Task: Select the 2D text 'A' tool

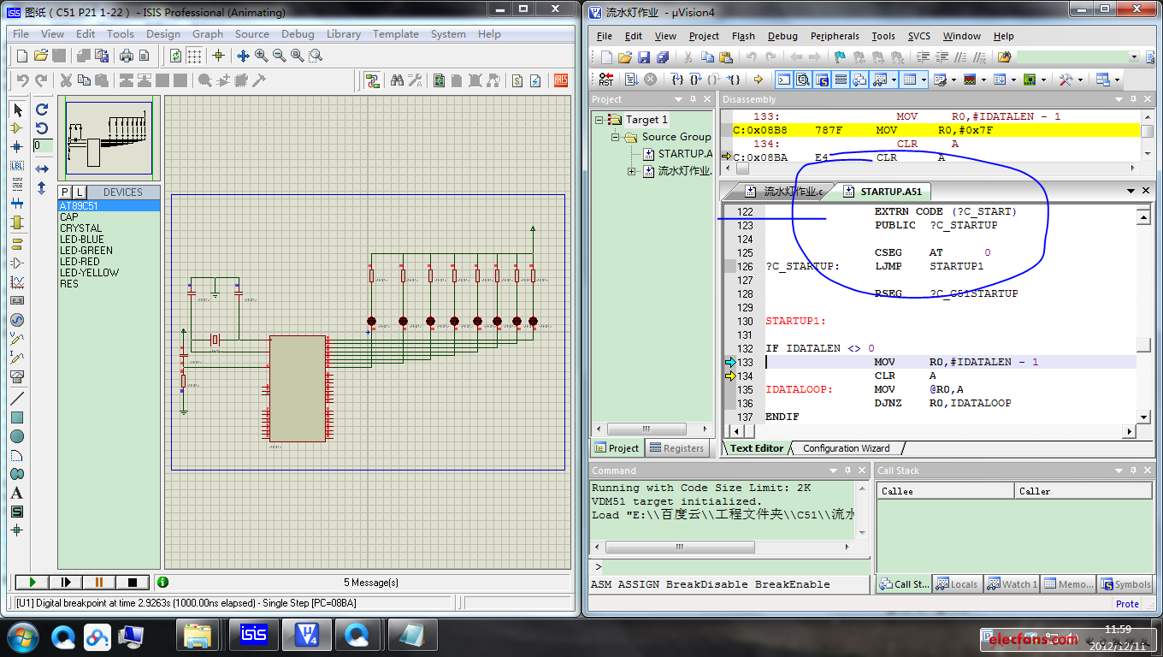Action: click(16, 493)
